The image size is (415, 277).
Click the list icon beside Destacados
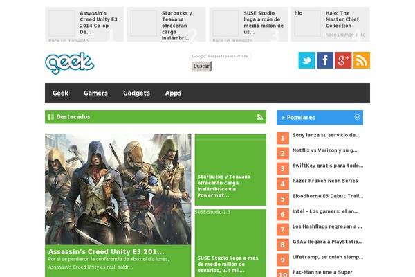tap(51, 117)
